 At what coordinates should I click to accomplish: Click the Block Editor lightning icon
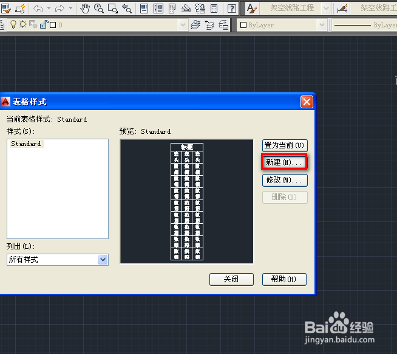pos(20,9)
